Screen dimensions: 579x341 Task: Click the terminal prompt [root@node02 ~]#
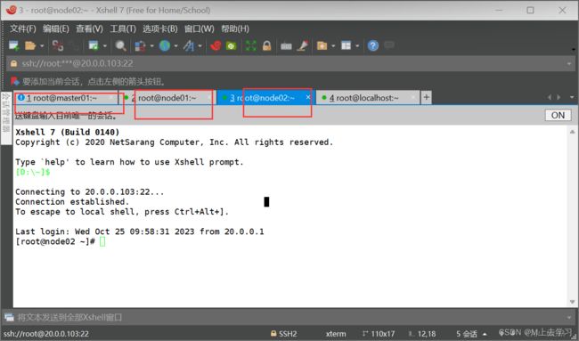pyautogui.click(x=55, y=241)
